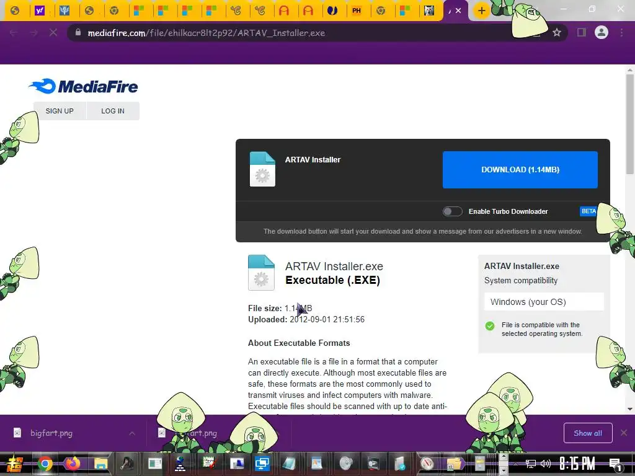Expand options chevron for bigfart.png download
Viewport: 635px width, 476px height.
132,433
